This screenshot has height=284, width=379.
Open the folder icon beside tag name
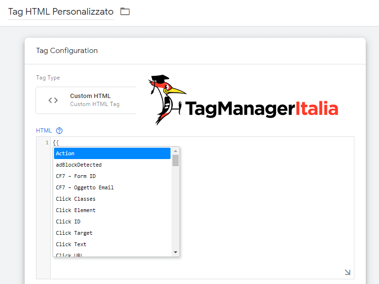[125, 11]
